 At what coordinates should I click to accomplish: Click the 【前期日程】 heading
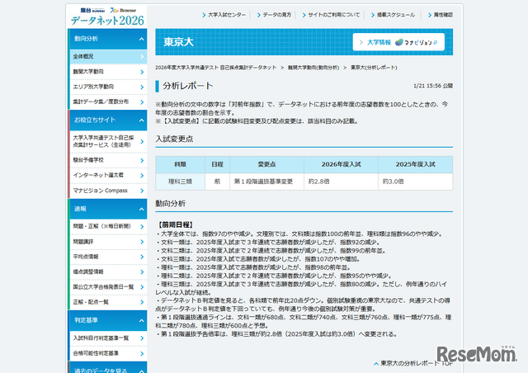click(x=176, y=224)
